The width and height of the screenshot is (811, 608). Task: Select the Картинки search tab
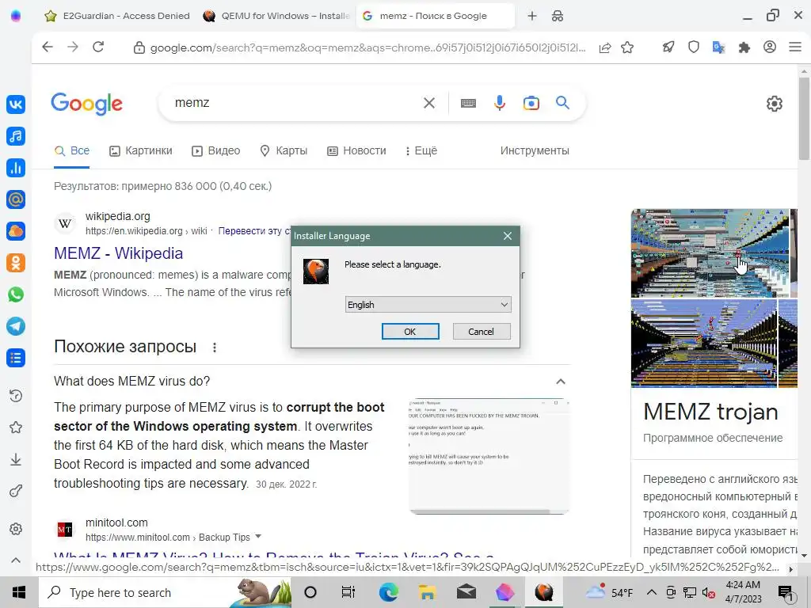[x=141, y=150]
